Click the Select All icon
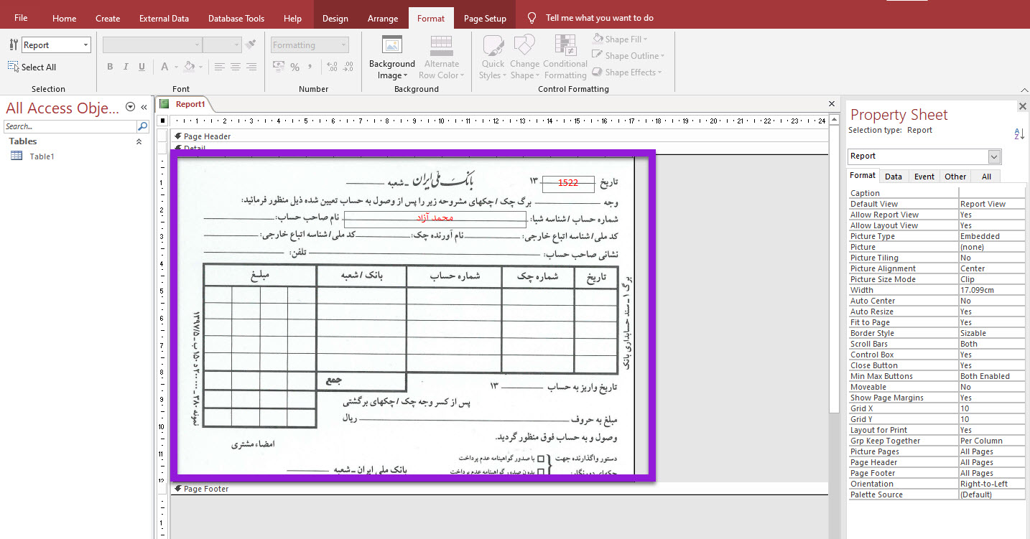Screen dimensions: 1030x539 coord(13,67)
